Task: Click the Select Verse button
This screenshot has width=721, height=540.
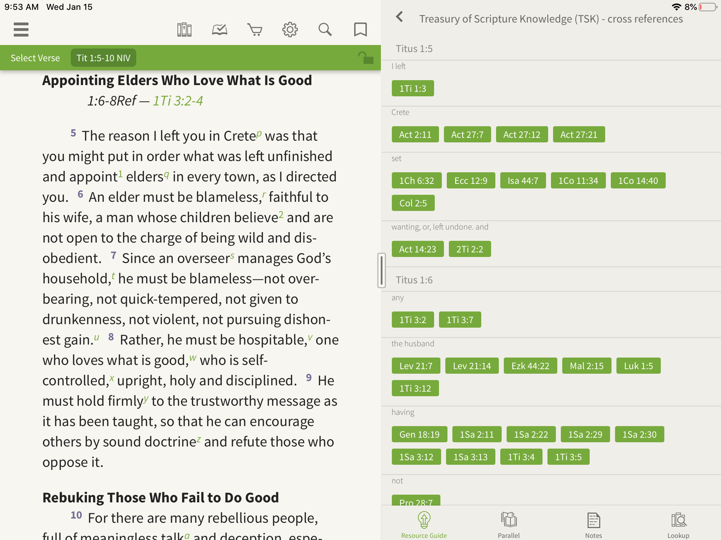Action: 35,58
